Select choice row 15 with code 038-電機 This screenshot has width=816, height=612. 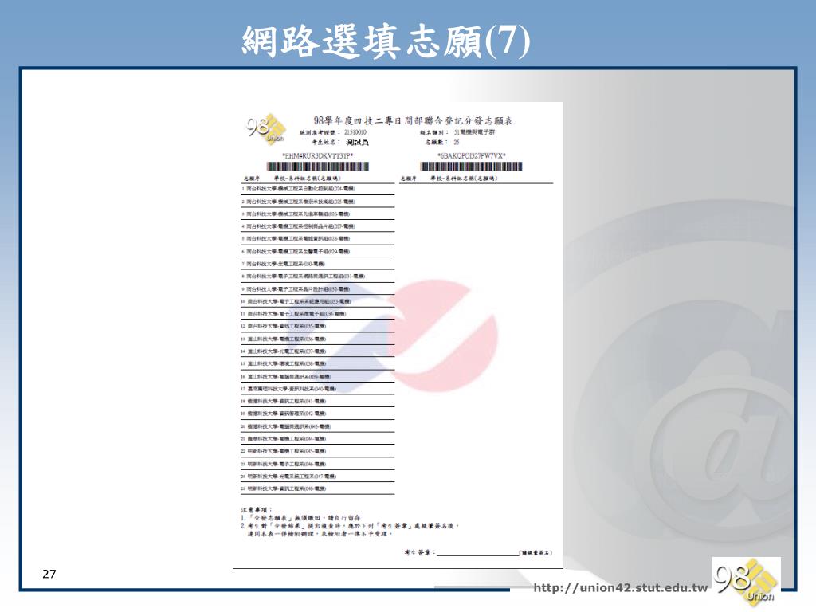click(x=317, y=363)
